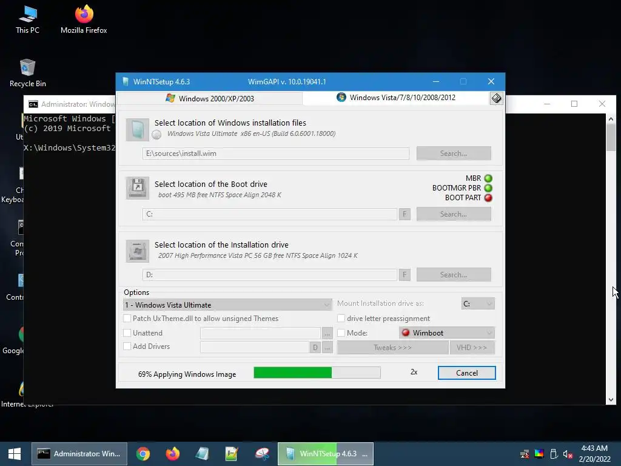621x466 pixels.
Task: Click Search for the Installation drive
Action: pos(454,275)
